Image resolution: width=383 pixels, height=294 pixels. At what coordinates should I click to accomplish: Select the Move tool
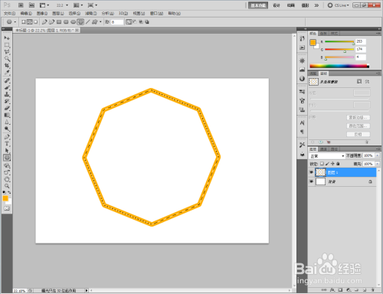pyautogui.click(x=7, y=38)
